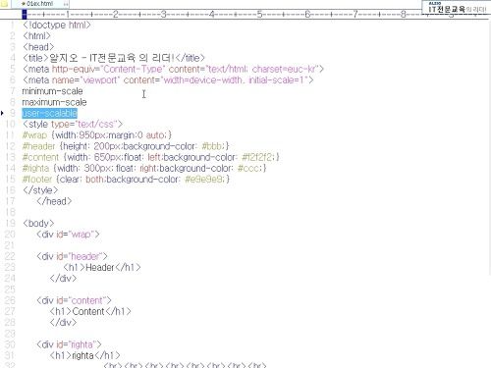
Task: Click the #righta selector on line 14
Action: tap(35, 169)
